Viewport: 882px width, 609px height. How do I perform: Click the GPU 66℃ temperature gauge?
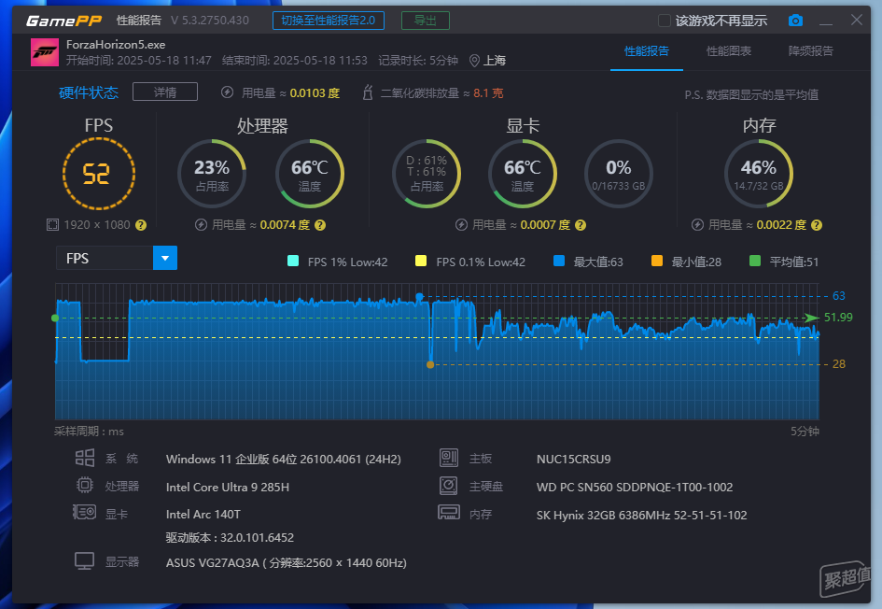point(523,174)
